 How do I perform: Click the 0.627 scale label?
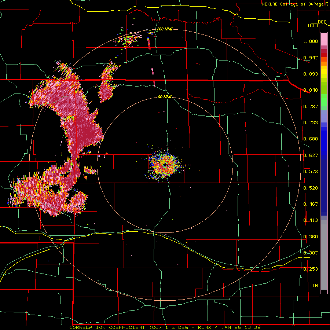coord(311,155)
